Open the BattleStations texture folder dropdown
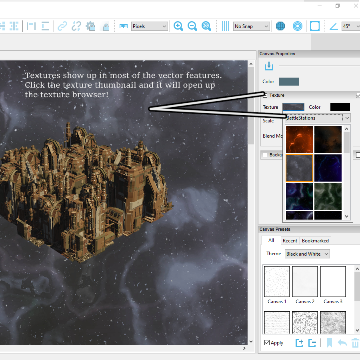 (x=318, y=118)
